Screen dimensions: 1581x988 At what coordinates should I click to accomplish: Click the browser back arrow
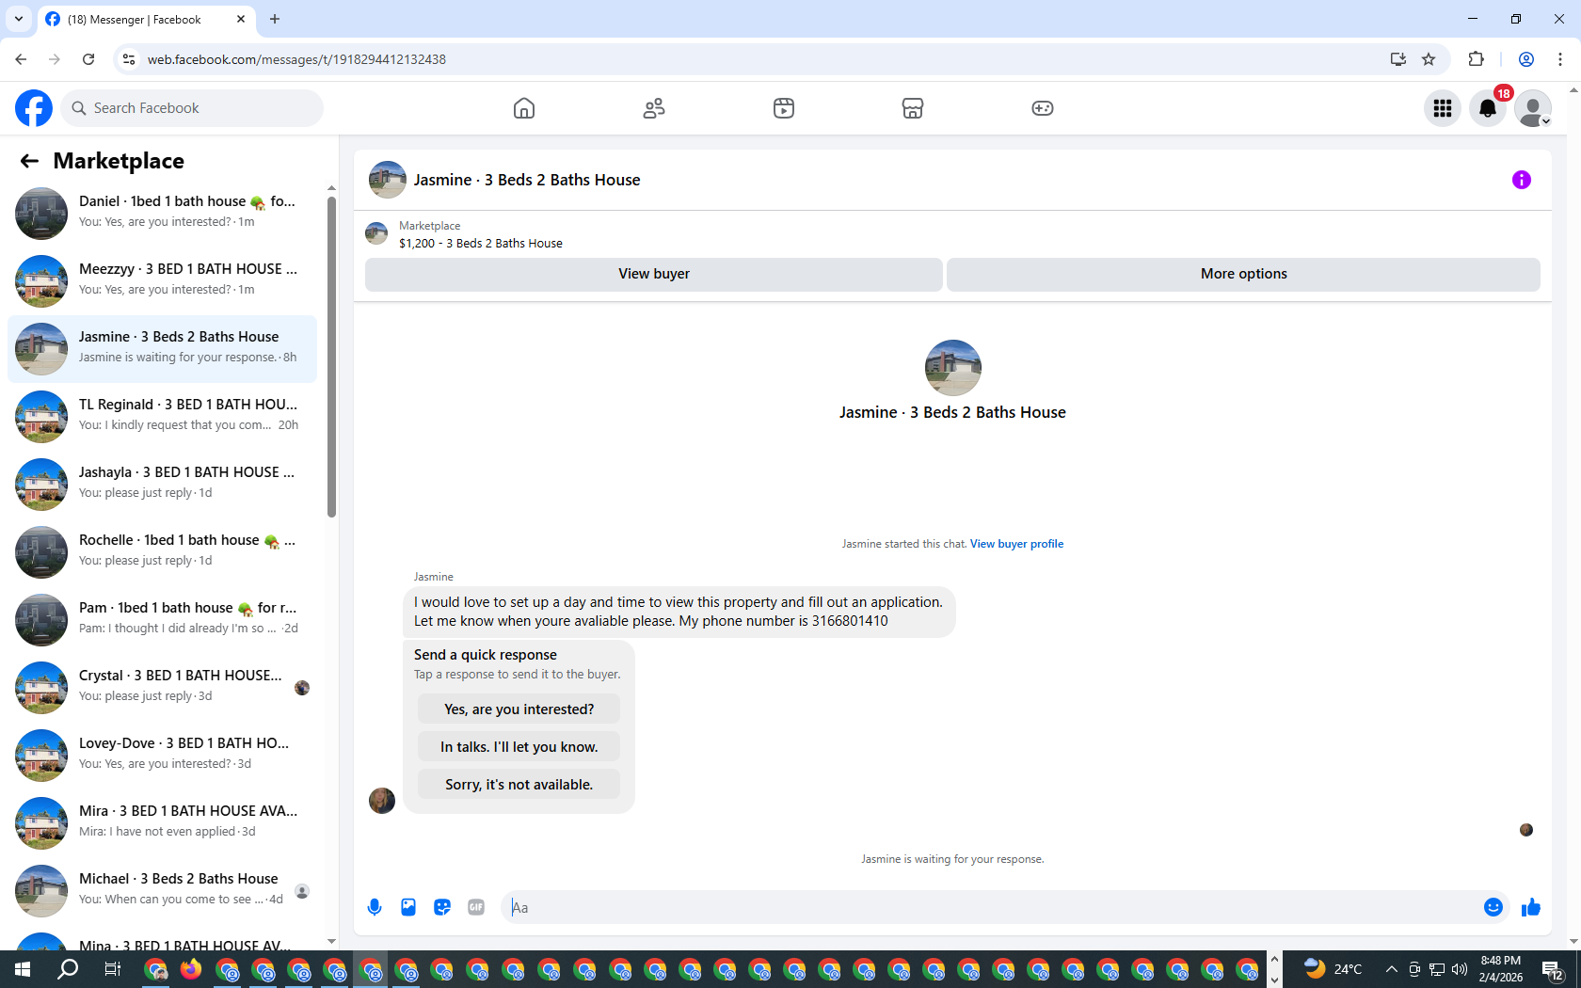pos(21,59)
